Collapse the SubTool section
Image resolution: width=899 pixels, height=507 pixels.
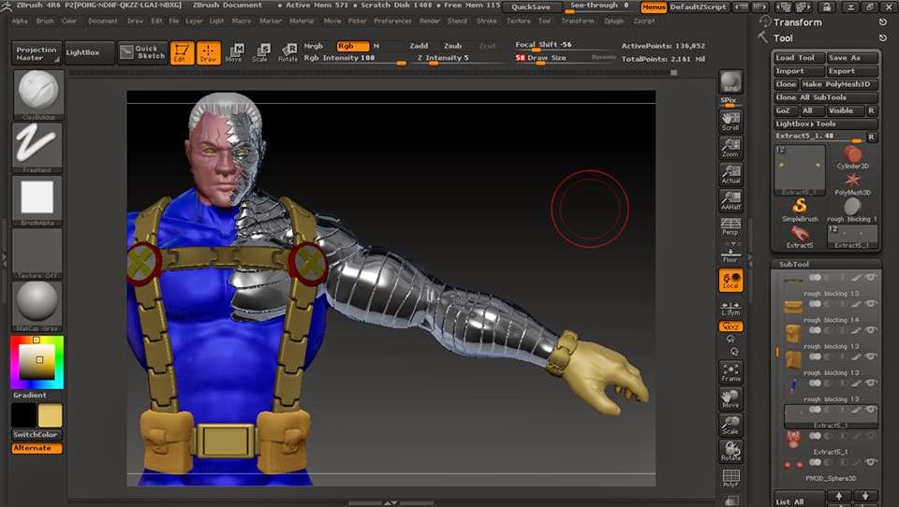click(793, 264)
